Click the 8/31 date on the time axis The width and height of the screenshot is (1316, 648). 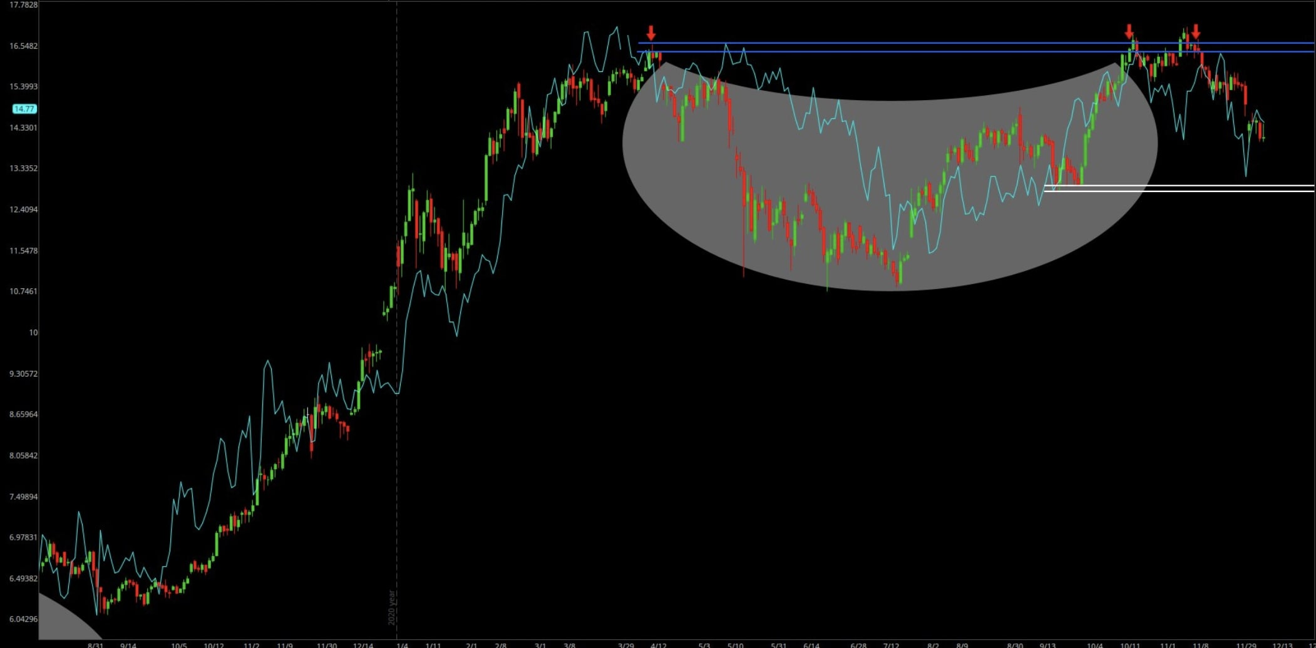[x=95, y=645]
